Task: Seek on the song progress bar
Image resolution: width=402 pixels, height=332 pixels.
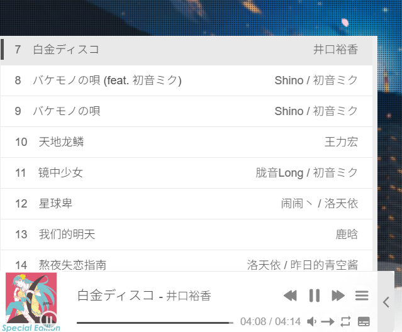Action: tap(155, 323)
